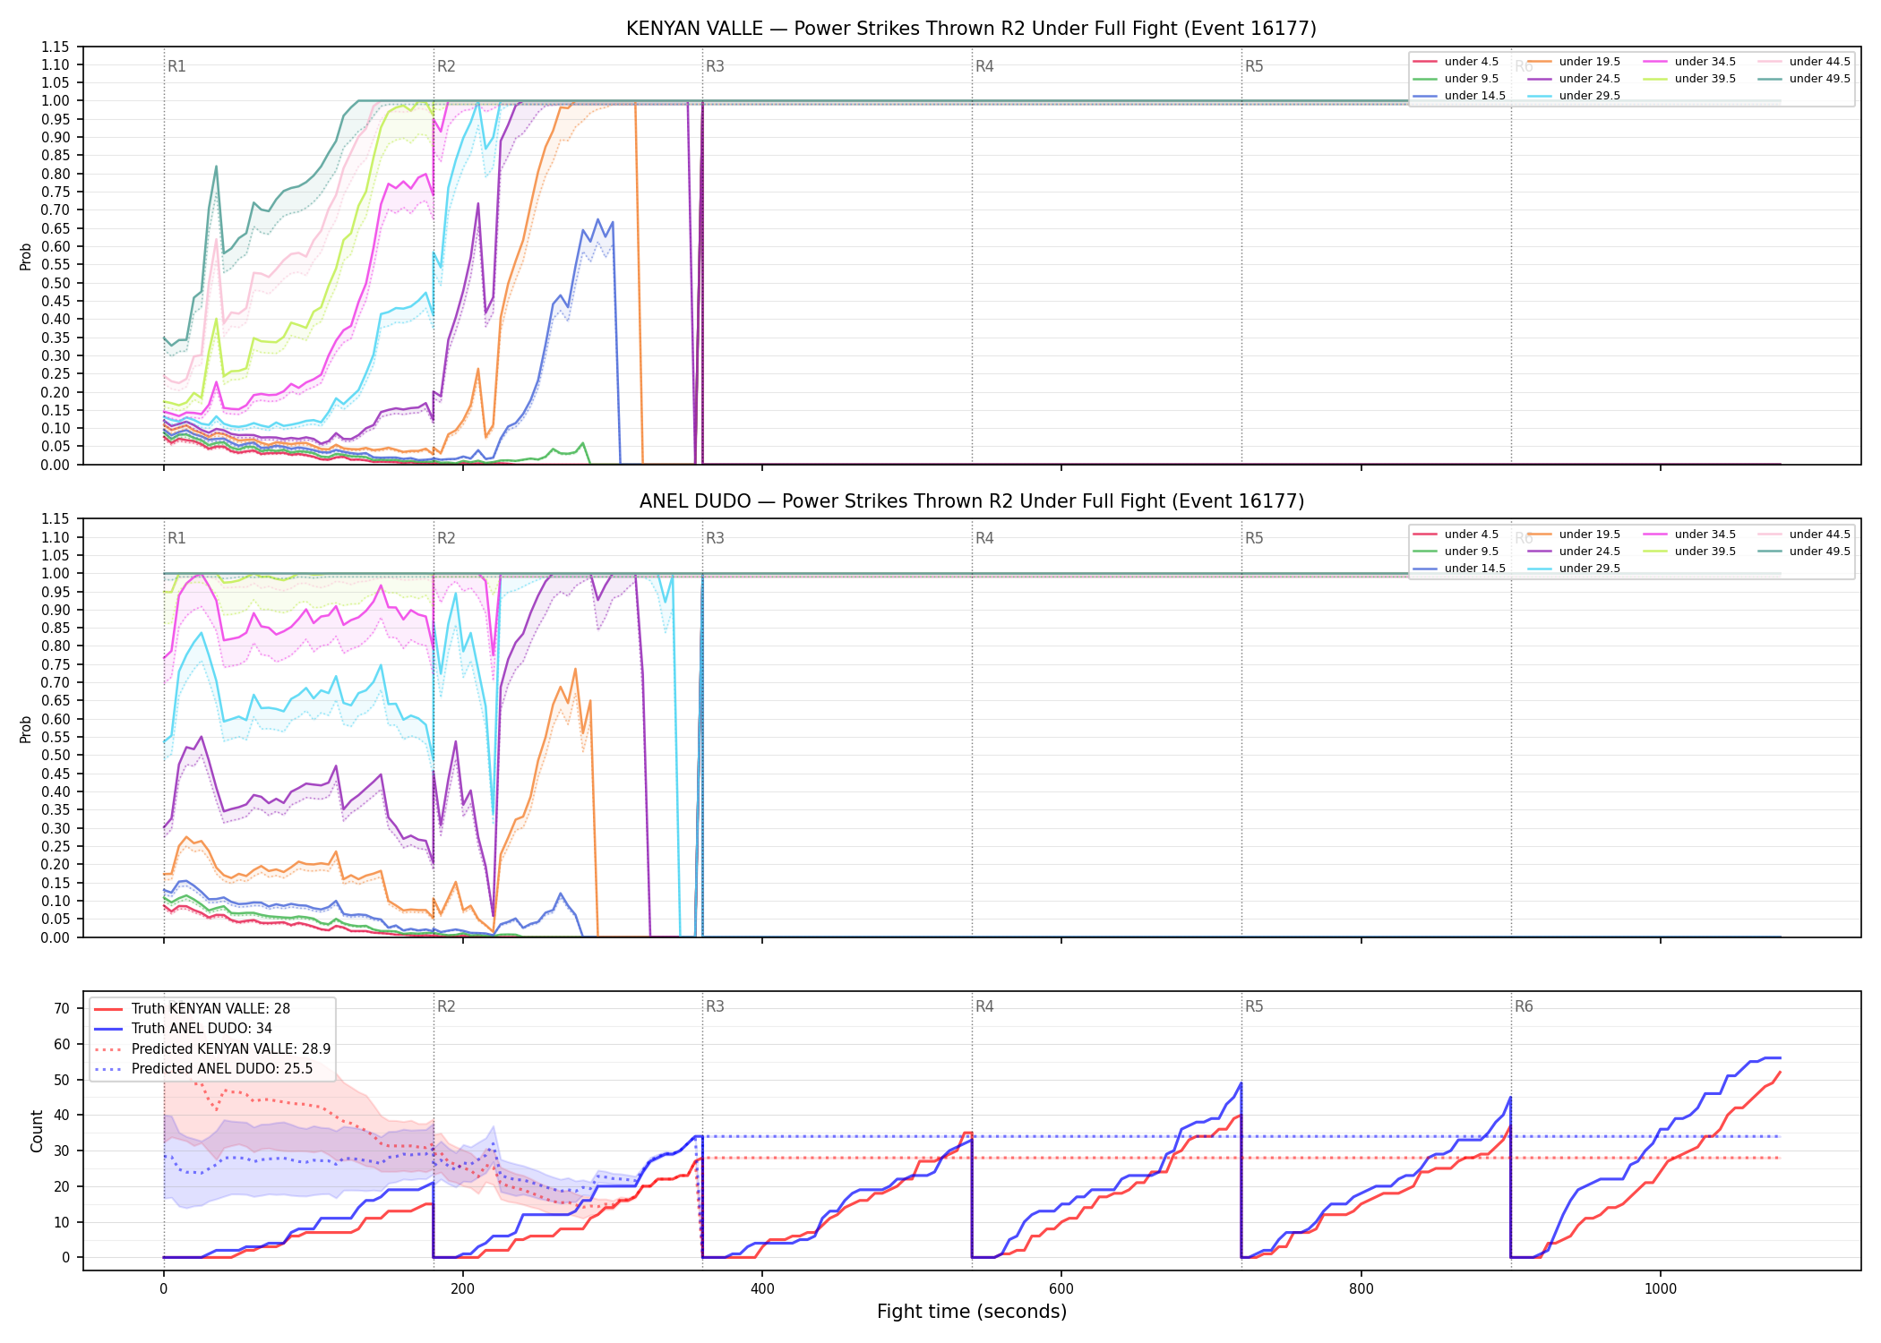Click 'Prob' axis label of ANEL DUDO chart
This screenshot has width=1881, height=1343.
coord(26,729)
